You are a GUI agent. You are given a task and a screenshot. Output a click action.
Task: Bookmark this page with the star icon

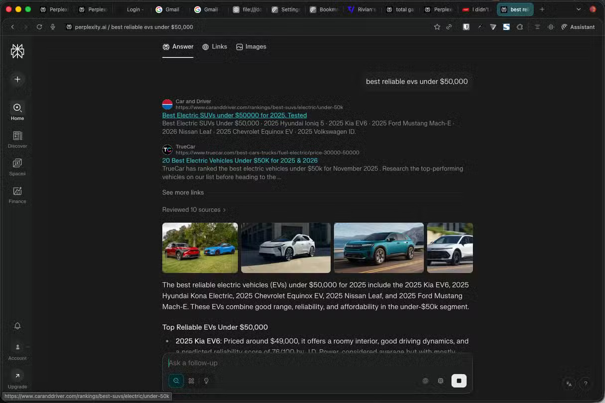coord(437,27)
